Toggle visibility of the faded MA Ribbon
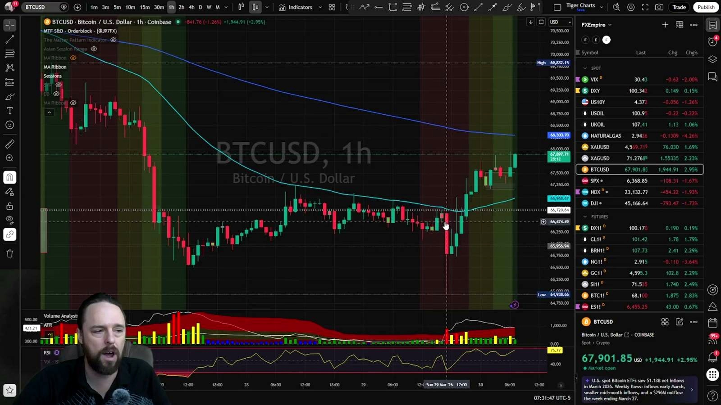The image size is (721, 405). 73,58
